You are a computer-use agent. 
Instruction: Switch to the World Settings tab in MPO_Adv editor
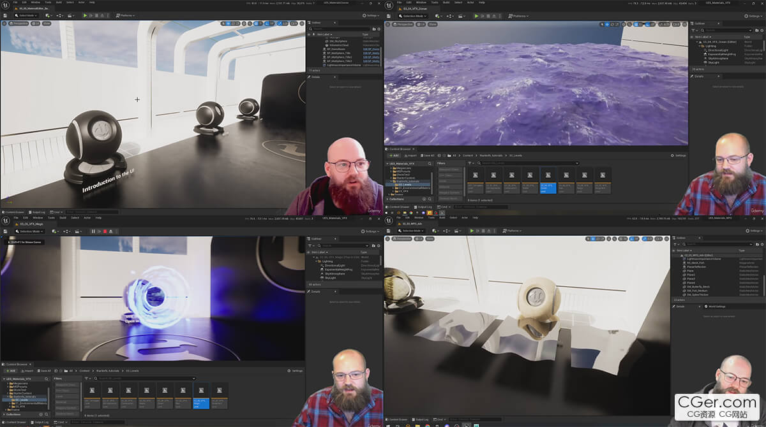[x=715, y=307]
